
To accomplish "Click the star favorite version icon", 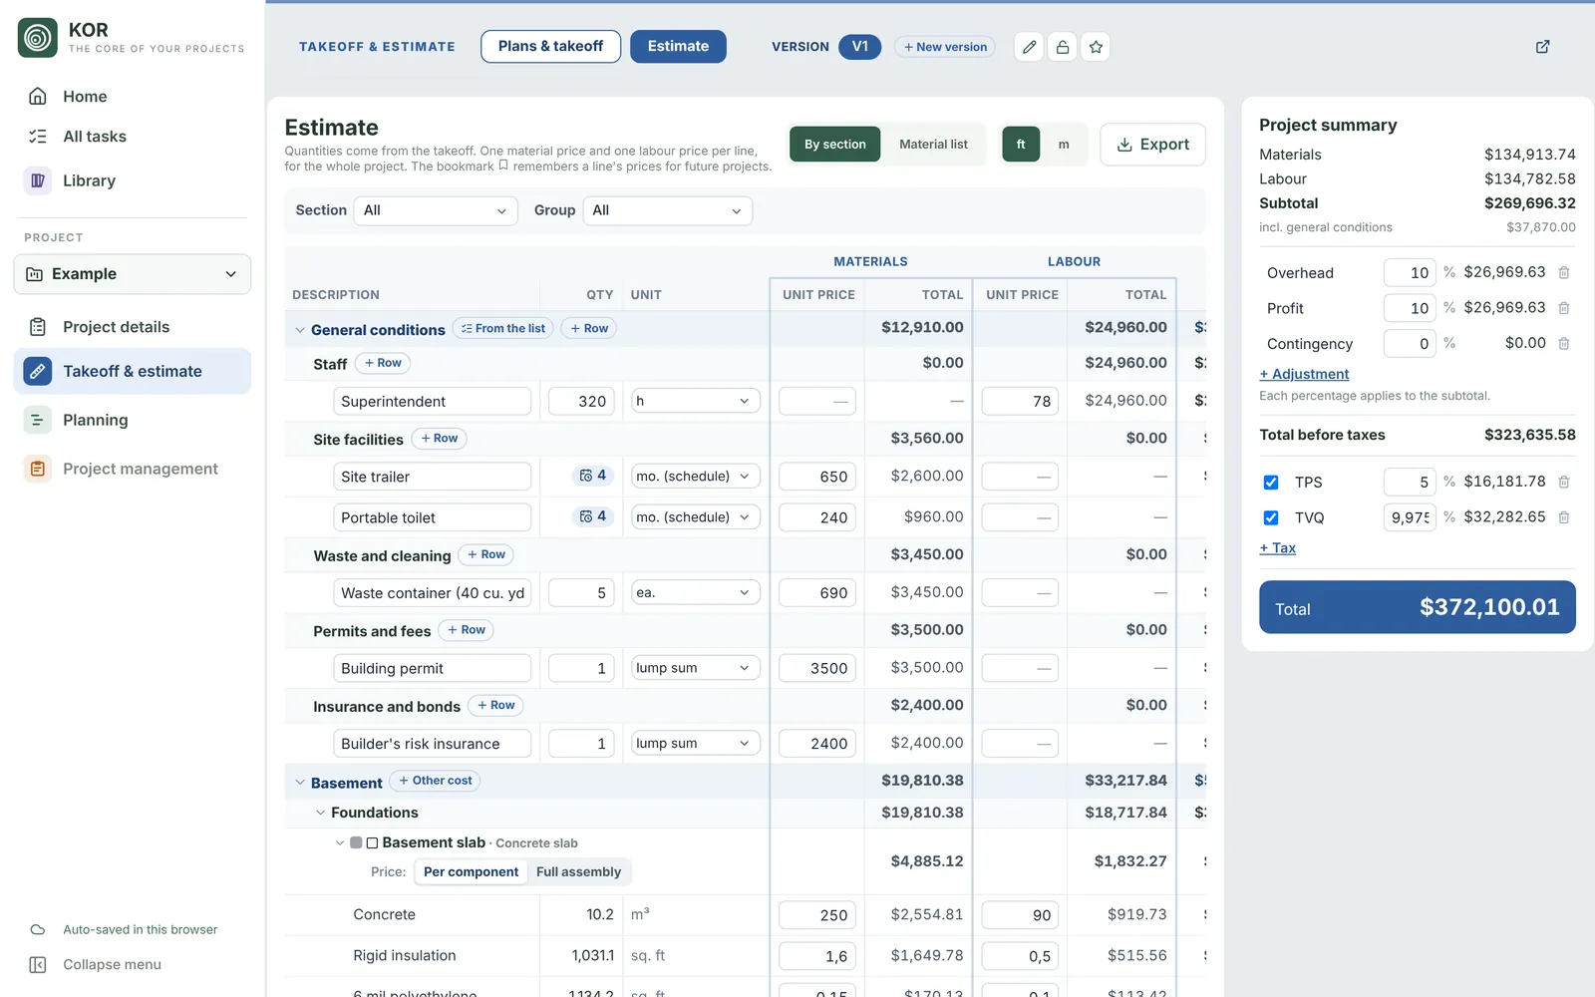I will pos(1096,47).
